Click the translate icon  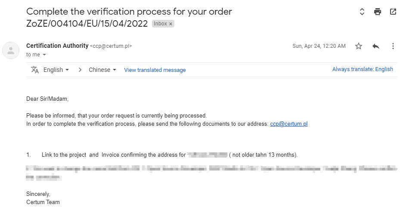35,70
